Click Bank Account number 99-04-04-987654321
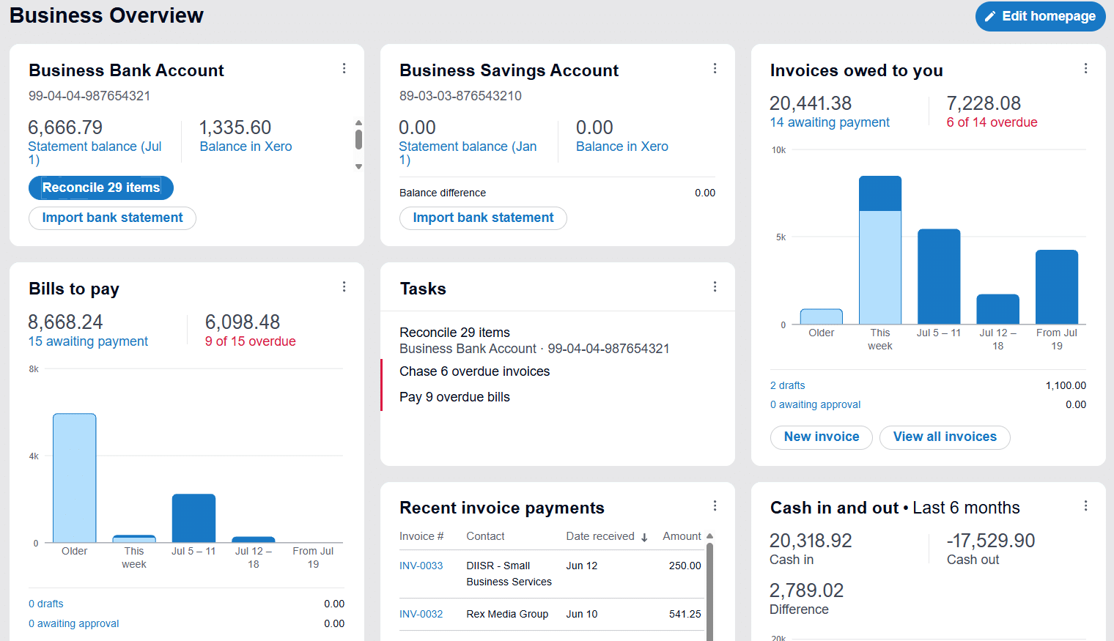Image resolution: width=1114 pixels, height=641 pixels. coord(89,96)
